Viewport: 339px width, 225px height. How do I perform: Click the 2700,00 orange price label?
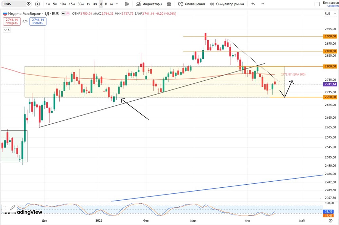330,97
